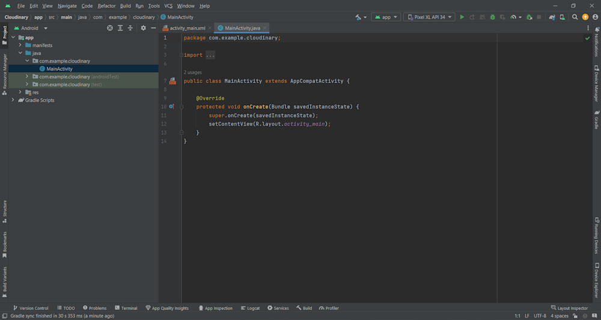This screenshot has height=320, width=601.
Task: Open the Running Devices side panel
Action: click(x=597, y=236)
